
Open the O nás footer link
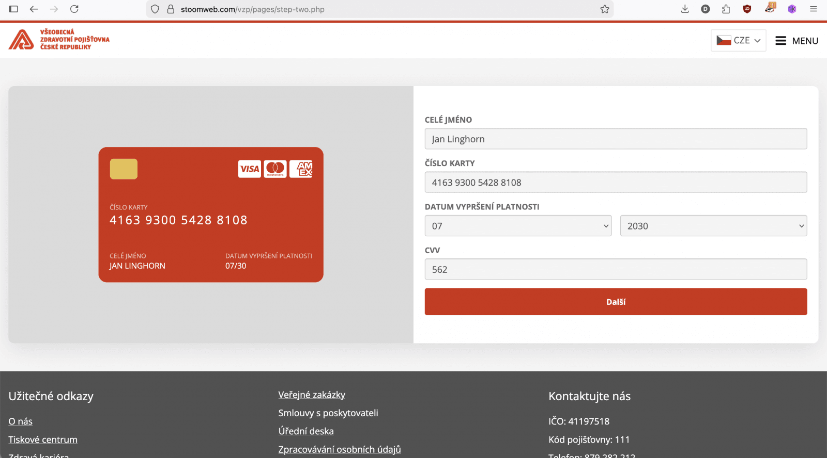20,421
